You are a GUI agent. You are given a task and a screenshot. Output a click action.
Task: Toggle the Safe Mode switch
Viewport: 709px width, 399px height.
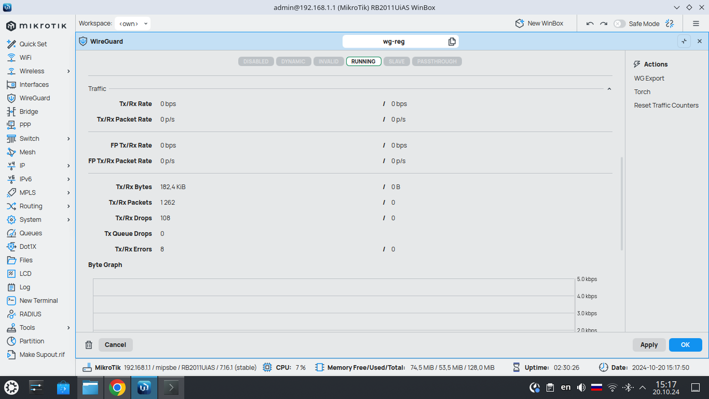point(620,24)
